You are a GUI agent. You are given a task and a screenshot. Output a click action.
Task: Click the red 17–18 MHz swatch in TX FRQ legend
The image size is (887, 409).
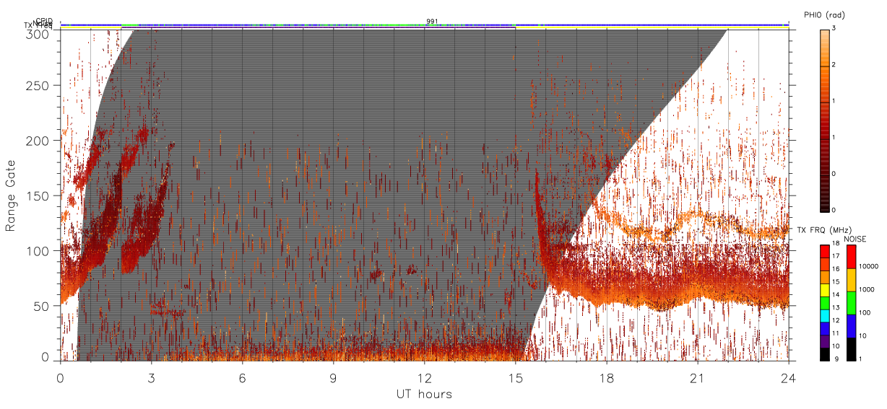[x=824, y=251]
